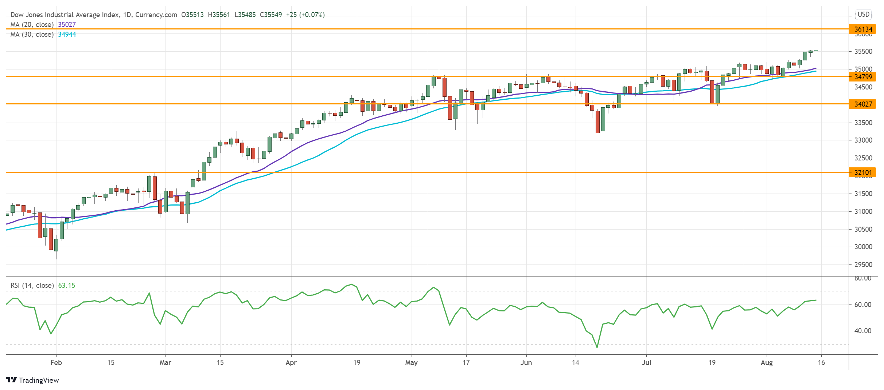
Task: Click the 34500 price axis label
Action: 864,87
